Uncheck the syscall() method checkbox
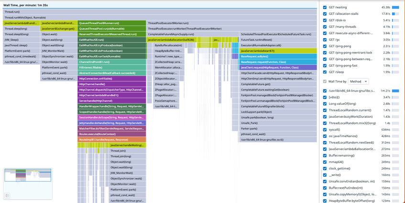This screenshot has height=203, width=405. pos(325,130)
